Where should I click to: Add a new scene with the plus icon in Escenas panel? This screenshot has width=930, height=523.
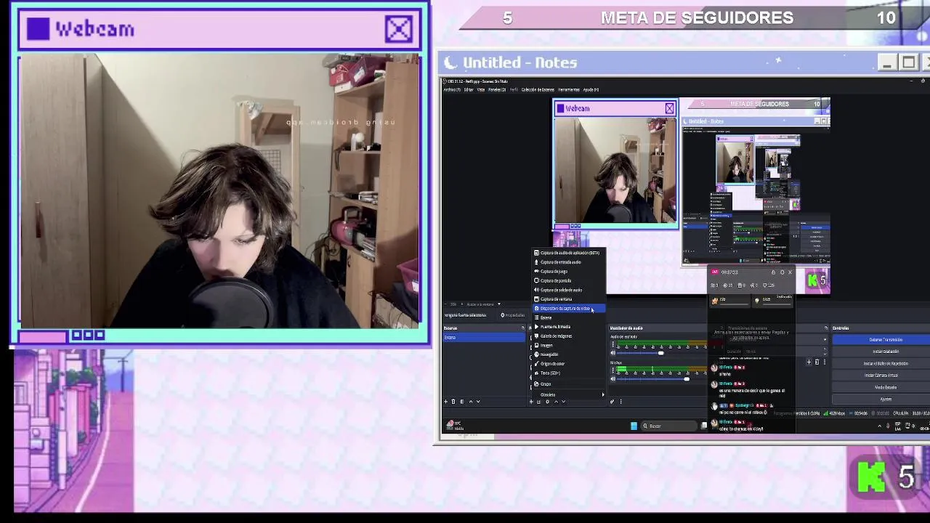(x=445, y=402)
